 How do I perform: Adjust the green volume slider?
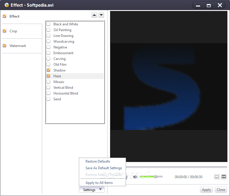coord(151,177)
